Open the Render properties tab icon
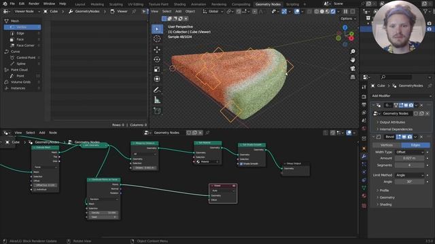The height and width of the screenshot is (244, 435). point(364,97)
